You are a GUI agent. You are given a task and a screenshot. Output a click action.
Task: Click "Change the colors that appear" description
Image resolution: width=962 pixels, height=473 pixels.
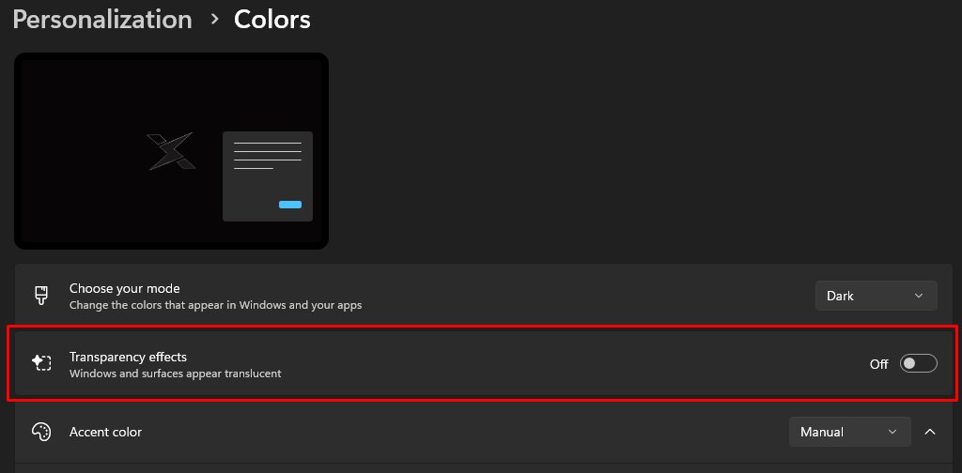click(x=215, y=304)
